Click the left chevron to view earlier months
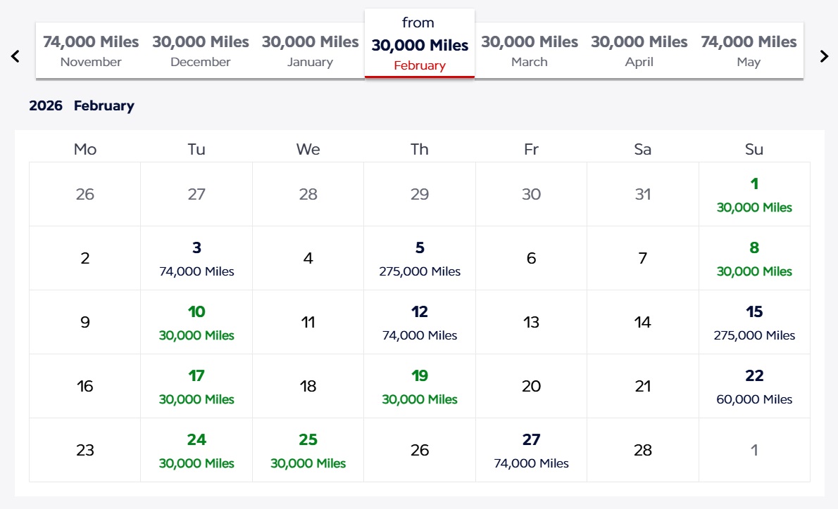This screenshot has height=509, width=838. (15, 56)
